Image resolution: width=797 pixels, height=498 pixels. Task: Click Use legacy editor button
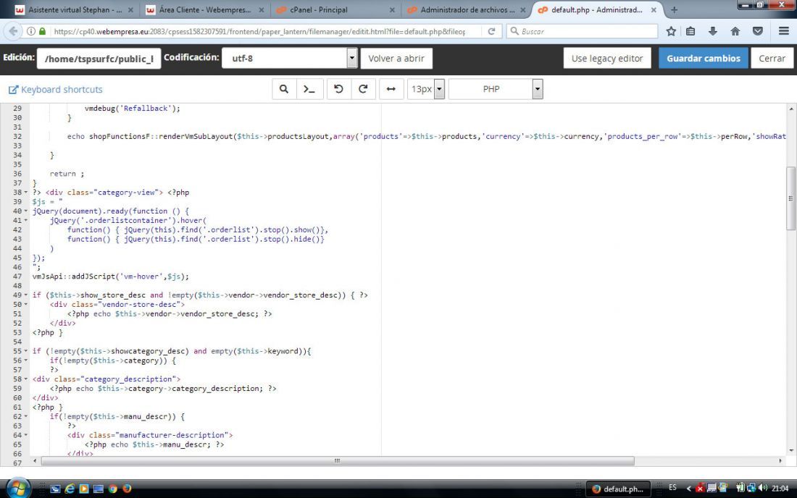607,59
